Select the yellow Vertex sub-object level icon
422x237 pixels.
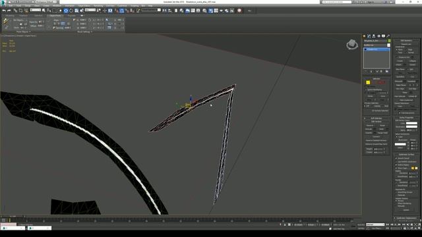[368, 82]
